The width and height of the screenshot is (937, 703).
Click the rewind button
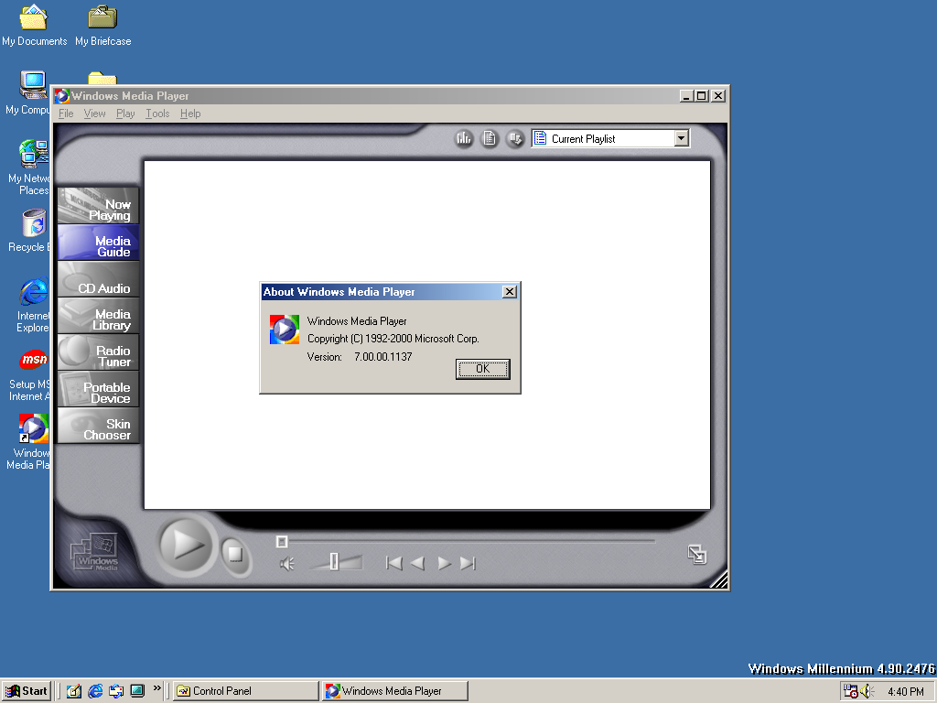(x=417, y=563)
